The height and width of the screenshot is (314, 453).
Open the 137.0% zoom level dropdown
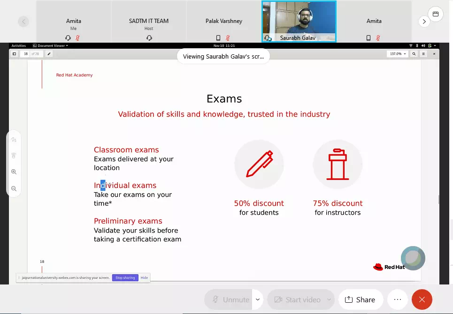point(398,53)
